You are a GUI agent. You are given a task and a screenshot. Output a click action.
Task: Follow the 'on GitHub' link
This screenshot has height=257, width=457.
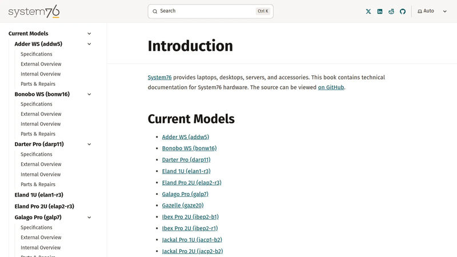point(331,87)
